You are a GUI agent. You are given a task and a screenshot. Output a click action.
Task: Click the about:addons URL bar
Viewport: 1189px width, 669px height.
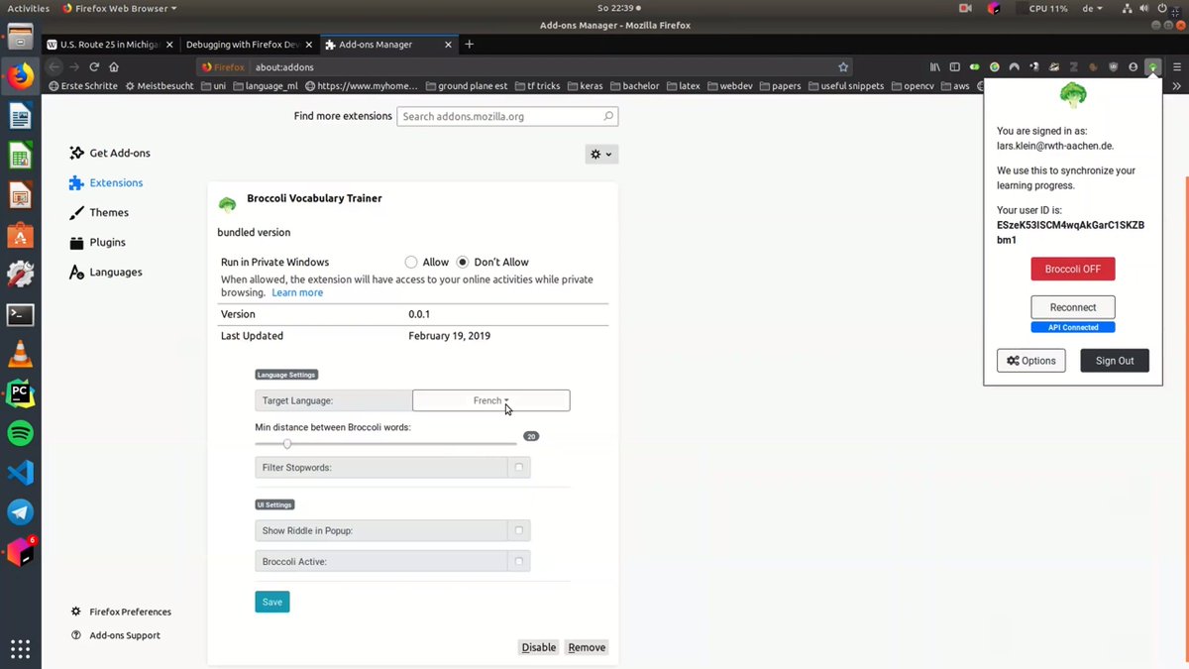(x=525, y=67)
